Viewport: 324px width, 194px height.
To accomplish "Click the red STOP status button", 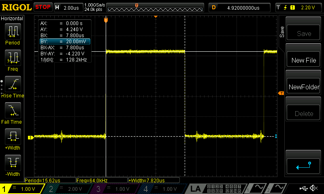I will coord(43,7).
